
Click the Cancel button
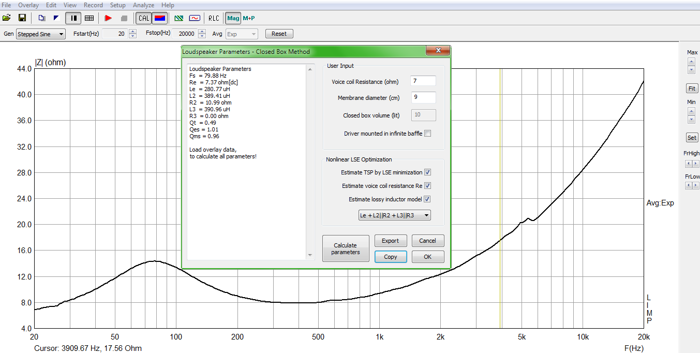(427, 241)
